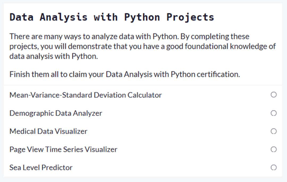Screen dimensions: 287x182
Task: Open the Sea Level Predictor project
Action: click(41, 168)
